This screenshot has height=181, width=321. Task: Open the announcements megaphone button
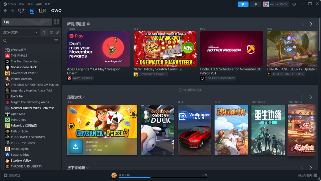click(243, 4)
